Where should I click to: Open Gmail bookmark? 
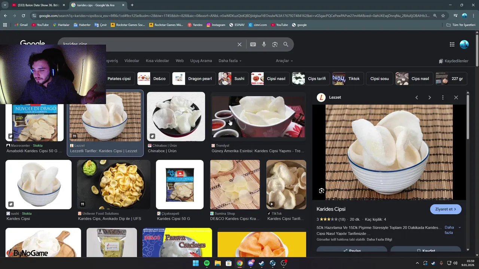[x=21, y=25]
